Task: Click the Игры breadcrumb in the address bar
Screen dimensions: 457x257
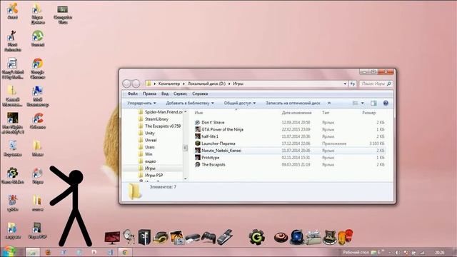Action: point(238,84)
